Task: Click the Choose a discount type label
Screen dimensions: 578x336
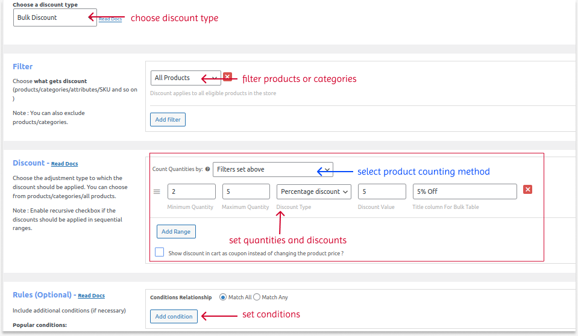Action: (45, 5)
